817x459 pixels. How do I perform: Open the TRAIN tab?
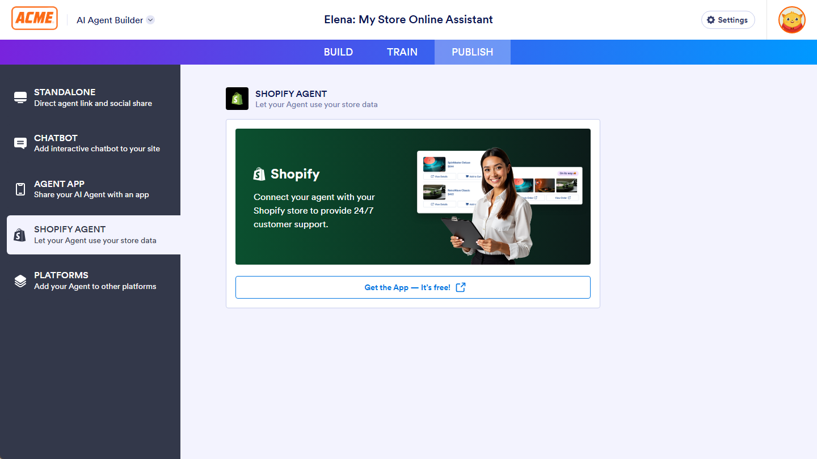tap(402, 52)
